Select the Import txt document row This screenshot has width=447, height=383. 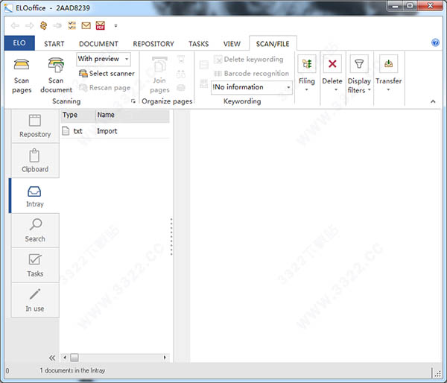115,131
